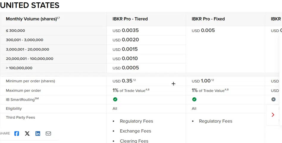The height and width of the screenshot is (143, 282).
Task: Click Maximum per order label
Action: click(23, 90)
